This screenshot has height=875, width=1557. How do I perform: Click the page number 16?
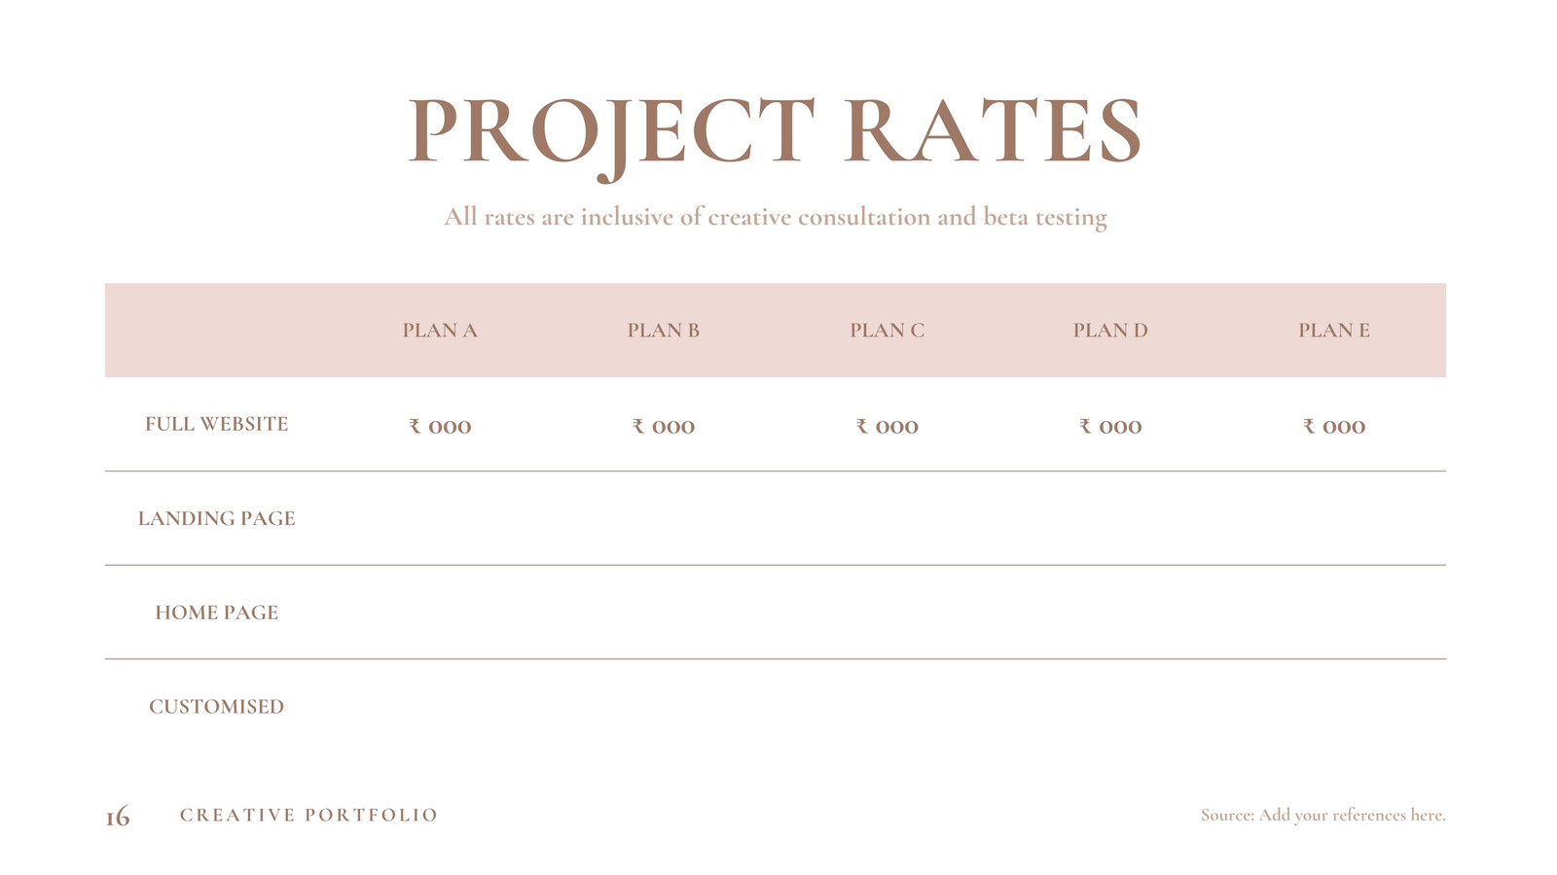[x=118, y=817]
